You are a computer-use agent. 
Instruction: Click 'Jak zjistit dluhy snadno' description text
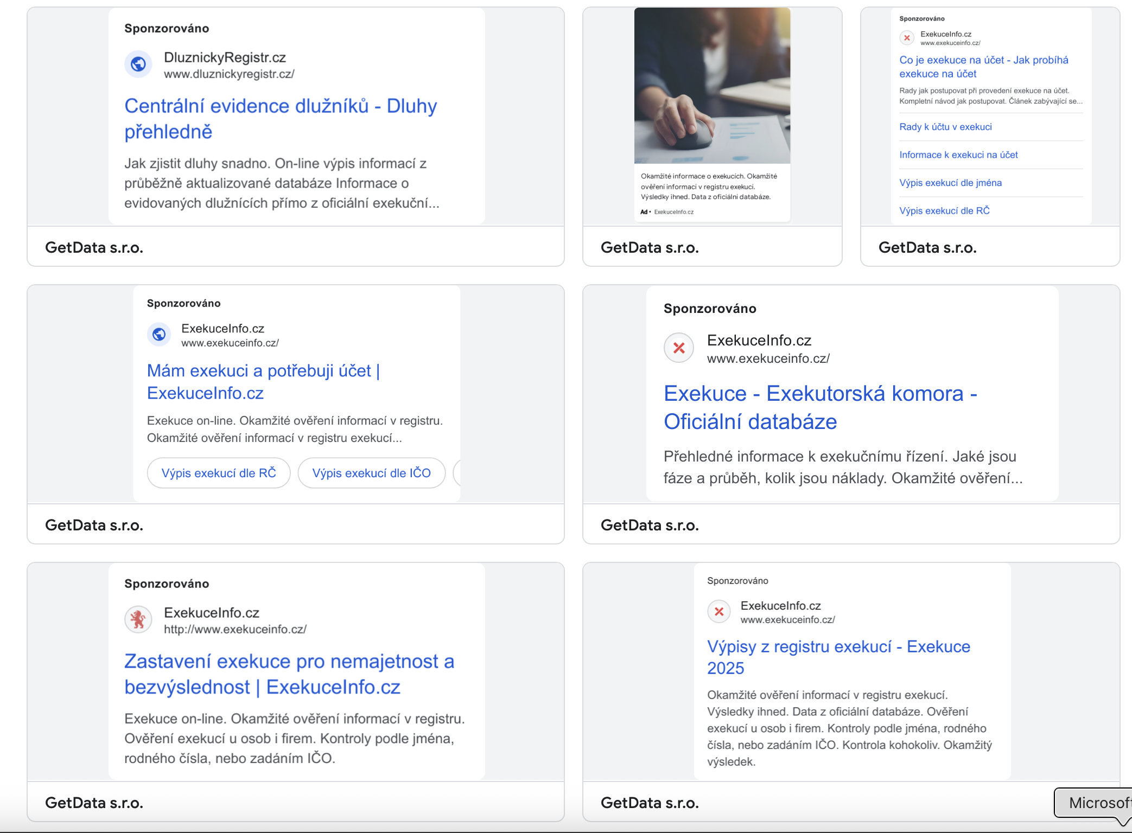point(282,183)
